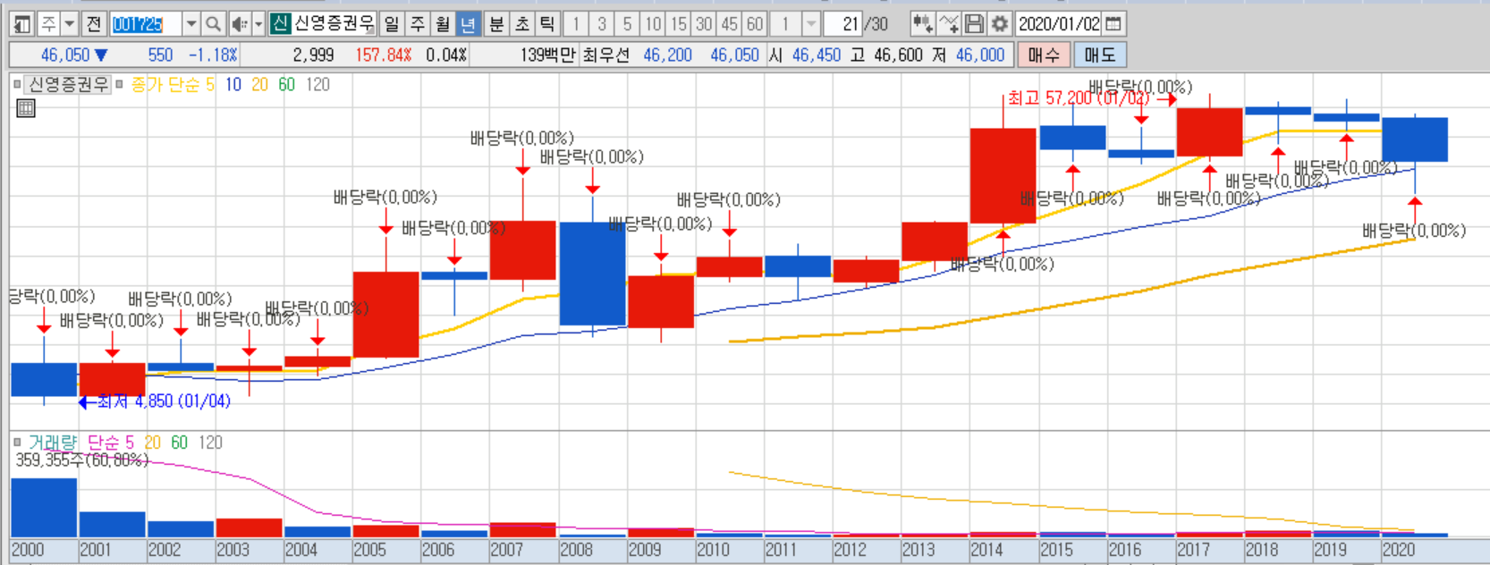Viewport: 1490px width, 565px height.
Task: Click the 2014 red candlestick body
Action: (1003, 175)
